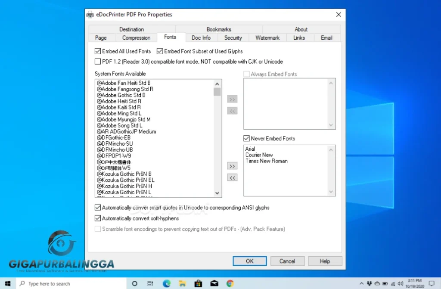This screenshot has height=289, width=441.
Task: Expand hidden icons in the system tray
Action: pyautogui.click(x=361, y=283)
